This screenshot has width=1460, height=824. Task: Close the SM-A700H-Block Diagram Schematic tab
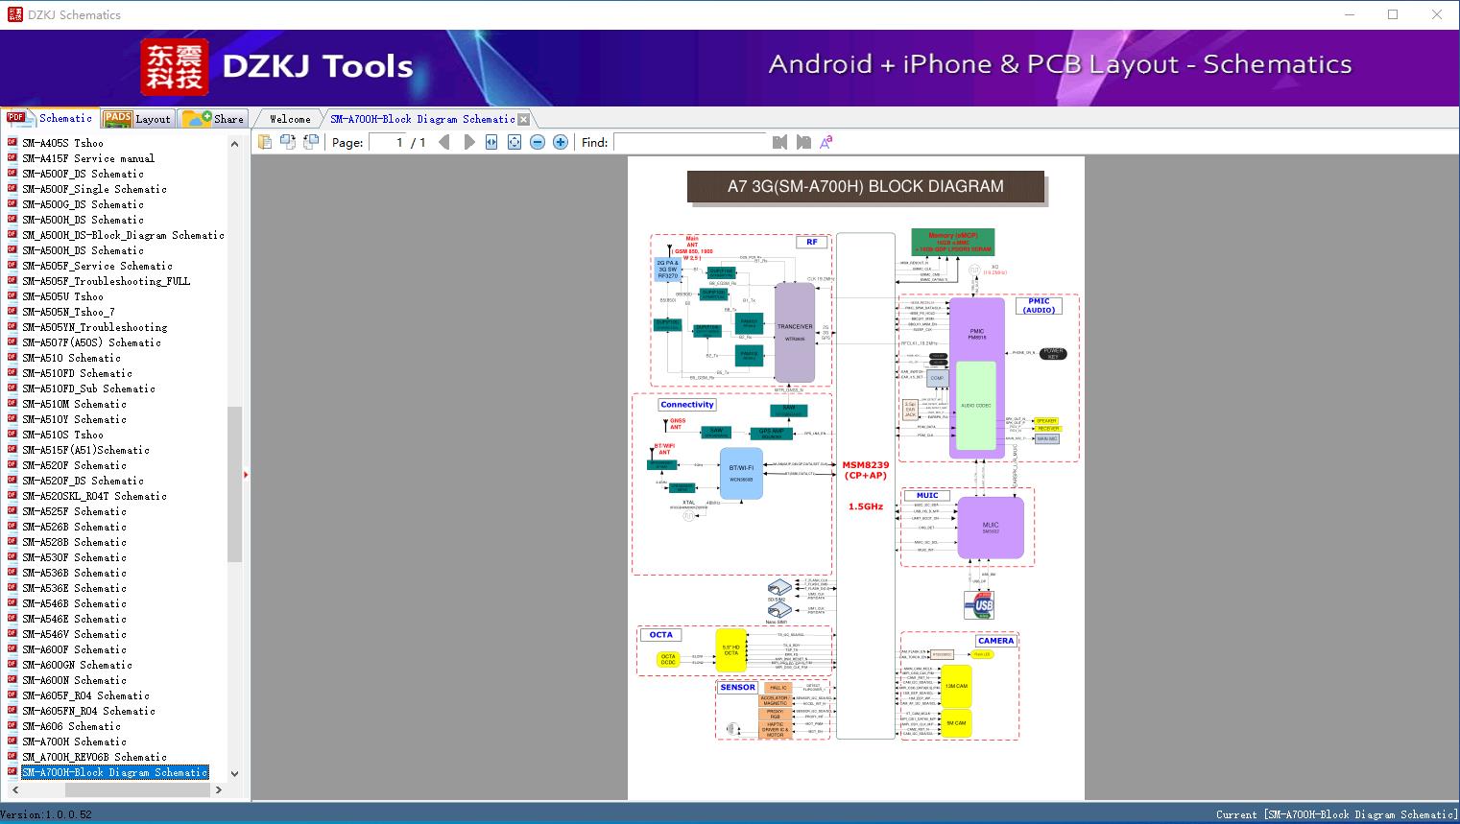click(x=524, y=120)
